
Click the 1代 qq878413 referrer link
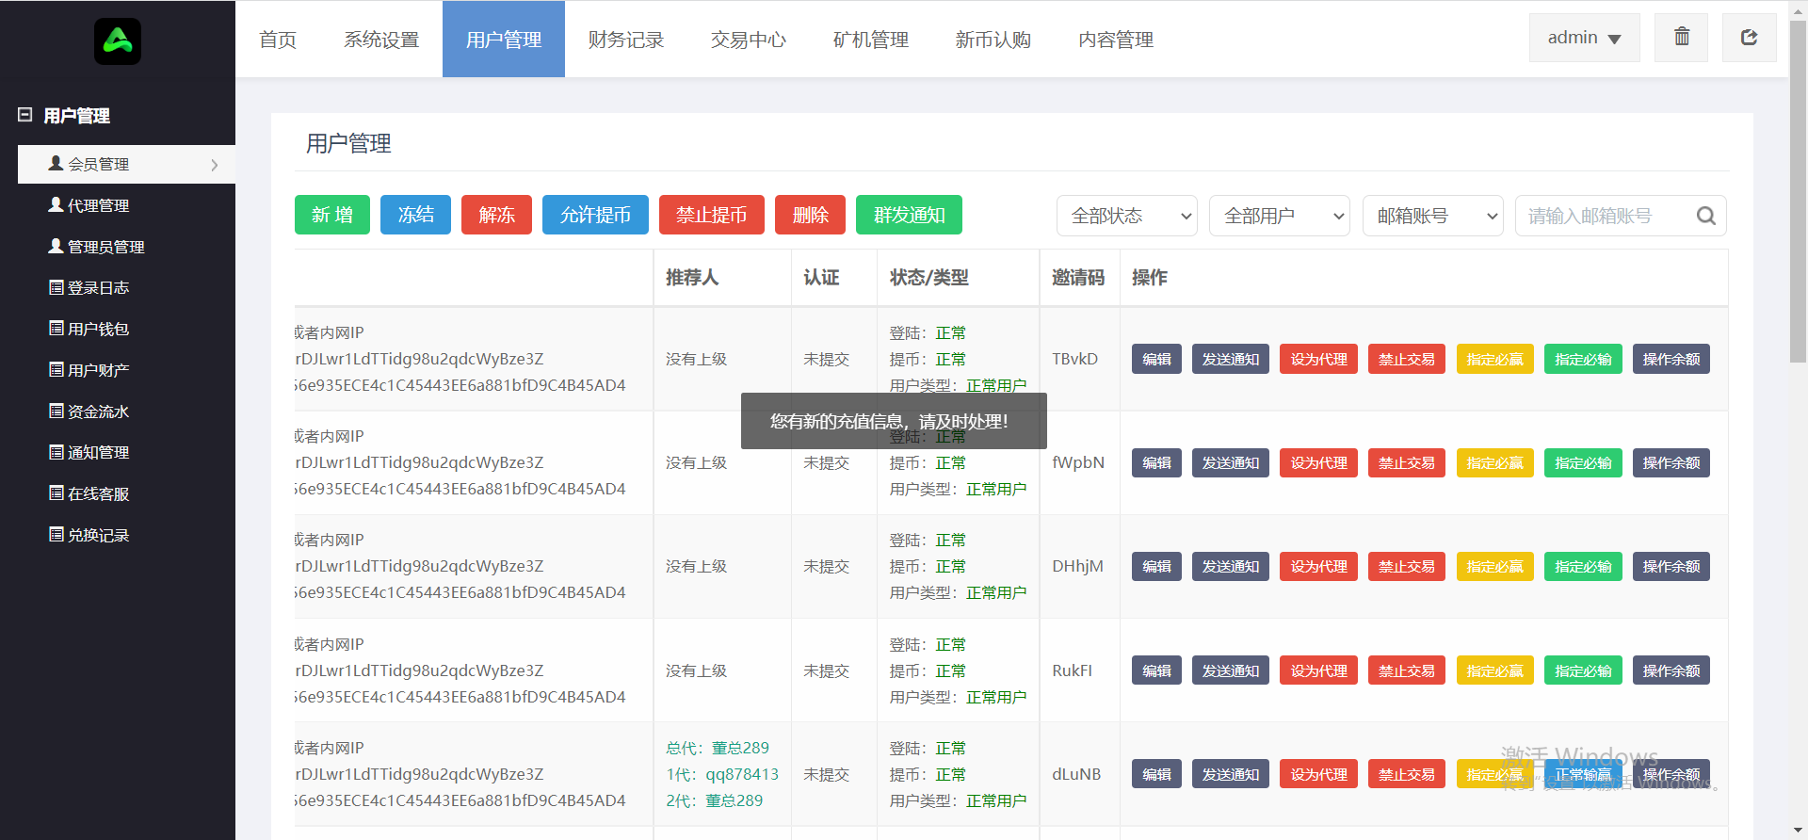[x=722, y=774]
